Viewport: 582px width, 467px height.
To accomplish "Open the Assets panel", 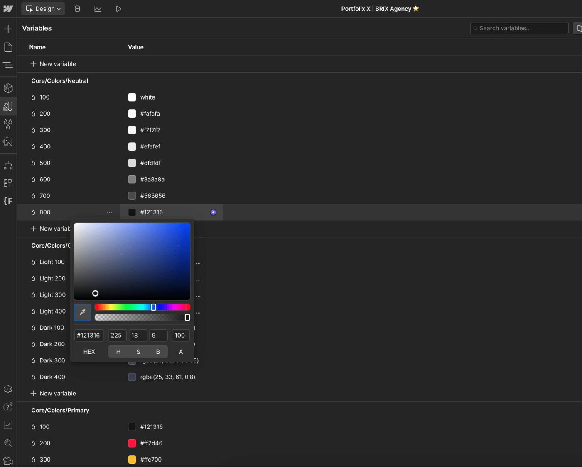I will click(x=8, y=142).
